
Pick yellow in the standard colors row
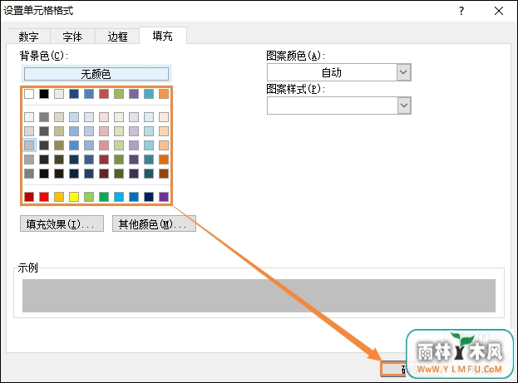click(74, 197)
